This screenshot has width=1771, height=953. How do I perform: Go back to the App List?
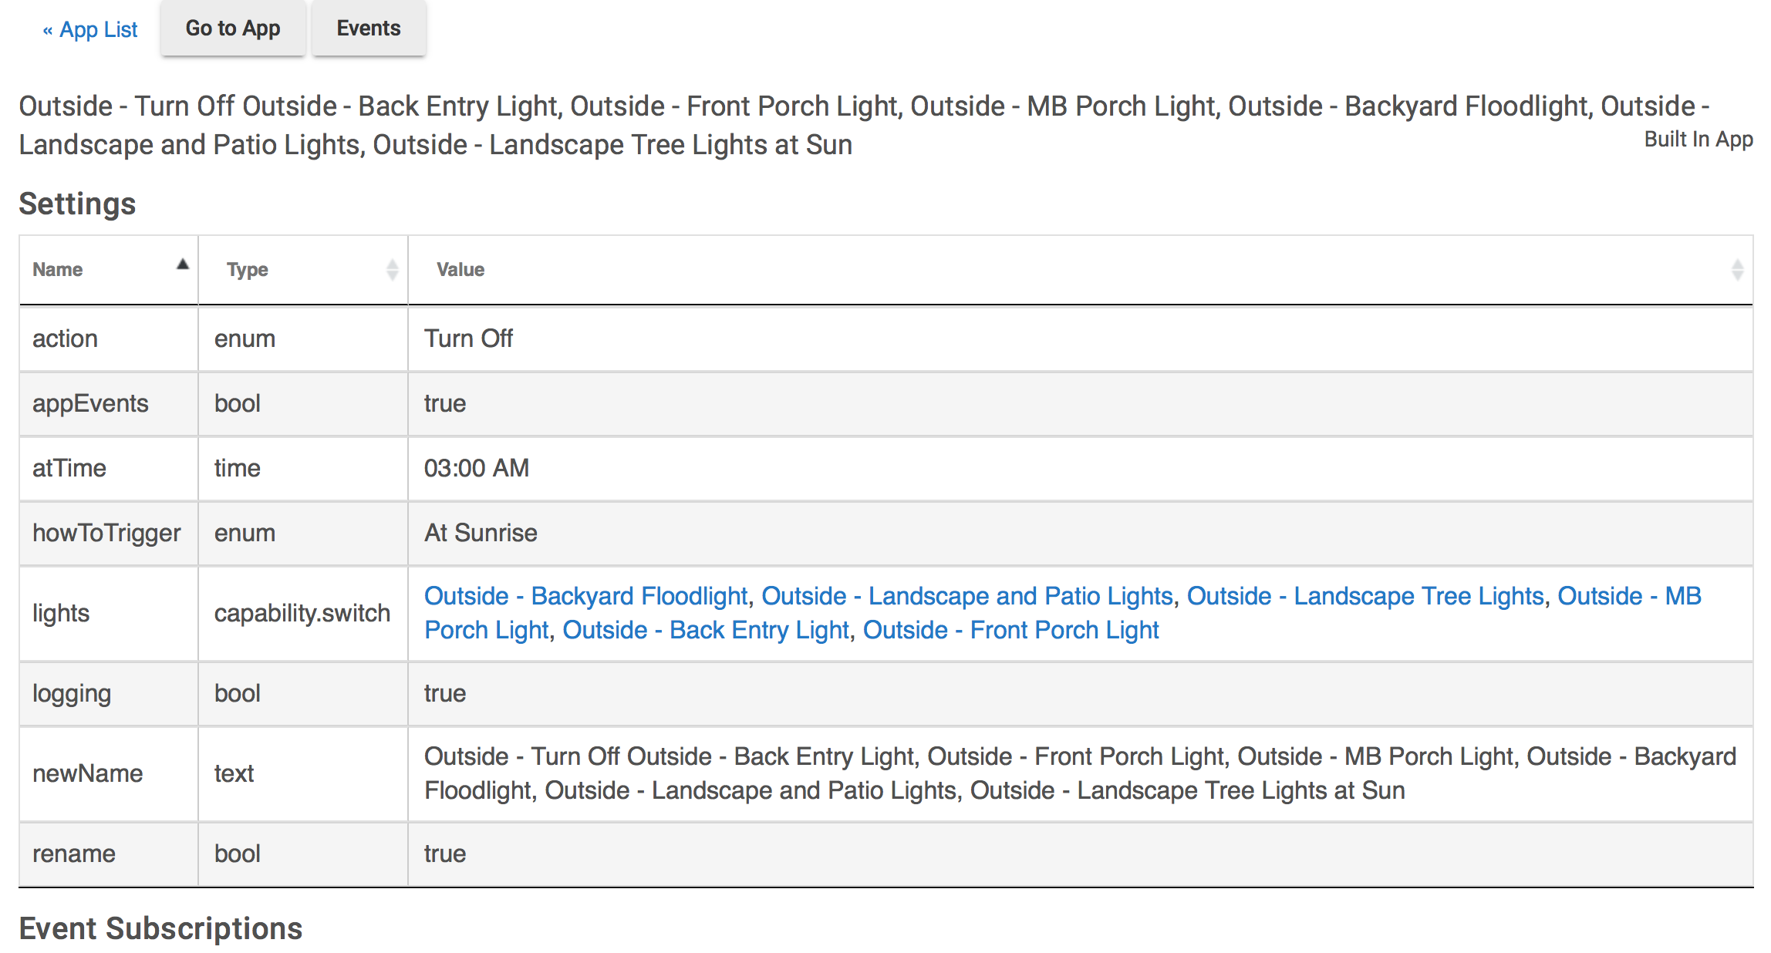point(90,29)
